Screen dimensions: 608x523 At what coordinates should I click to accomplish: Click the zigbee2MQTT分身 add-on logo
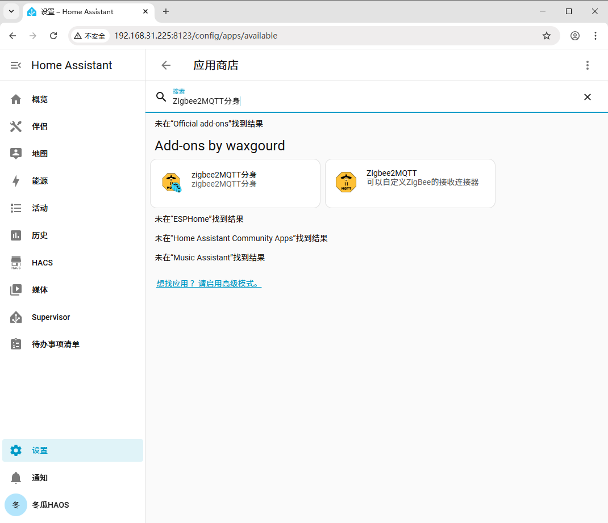coord(172,183)
